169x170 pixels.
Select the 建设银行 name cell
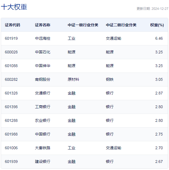point(43,162)
